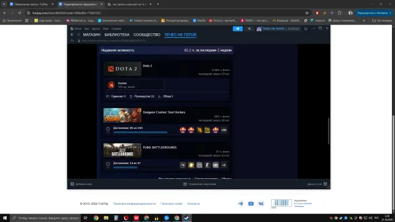395x222 pixels.
Task: Click Steam announcements megaphone button
Action: [x=238, y=29]
